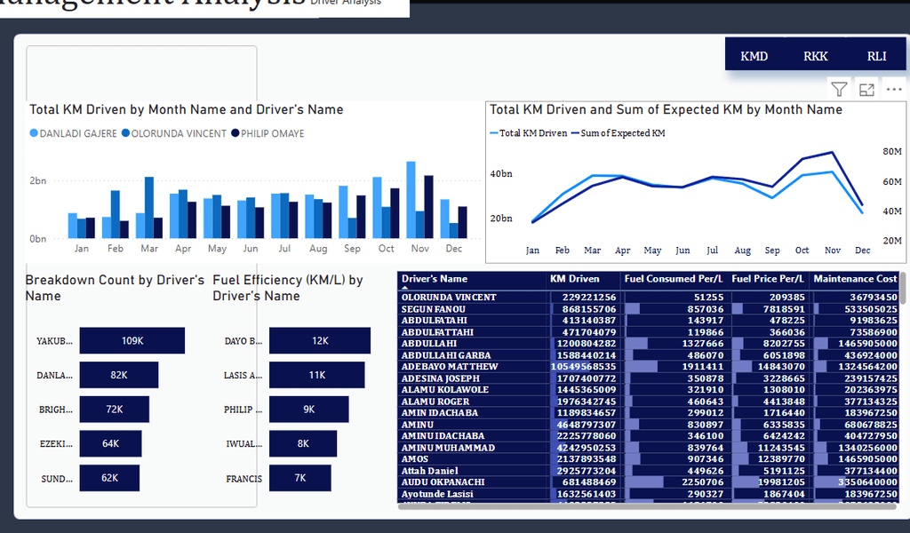
Task: Click ALAMU KOLAWOLE driver name cell
Action: (x=444, y=390)
